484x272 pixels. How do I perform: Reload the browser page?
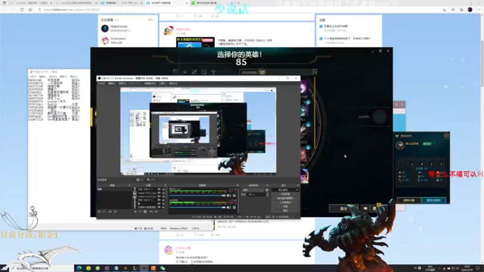coord(22,10)
